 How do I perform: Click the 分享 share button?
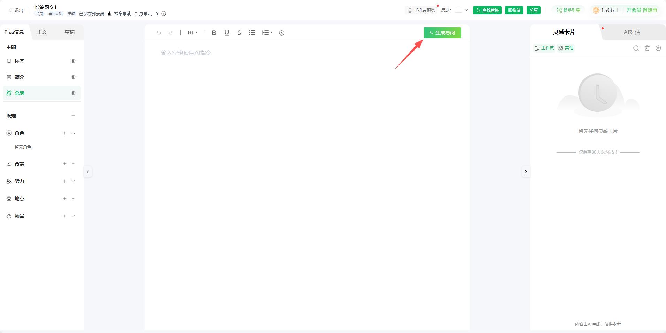pyautogui.click(x=534, y=10)
